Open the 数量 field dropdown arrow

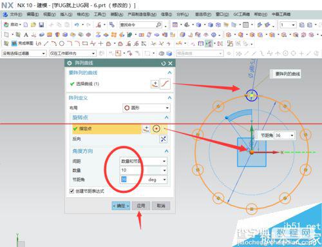165,170
